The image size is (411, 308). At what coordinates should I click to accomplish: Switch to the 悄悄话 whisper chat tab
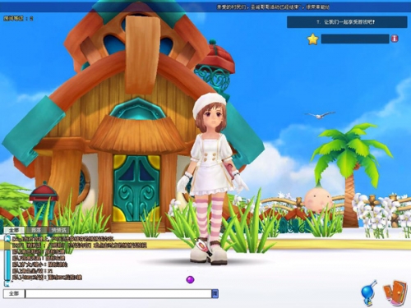click(58, 230)
